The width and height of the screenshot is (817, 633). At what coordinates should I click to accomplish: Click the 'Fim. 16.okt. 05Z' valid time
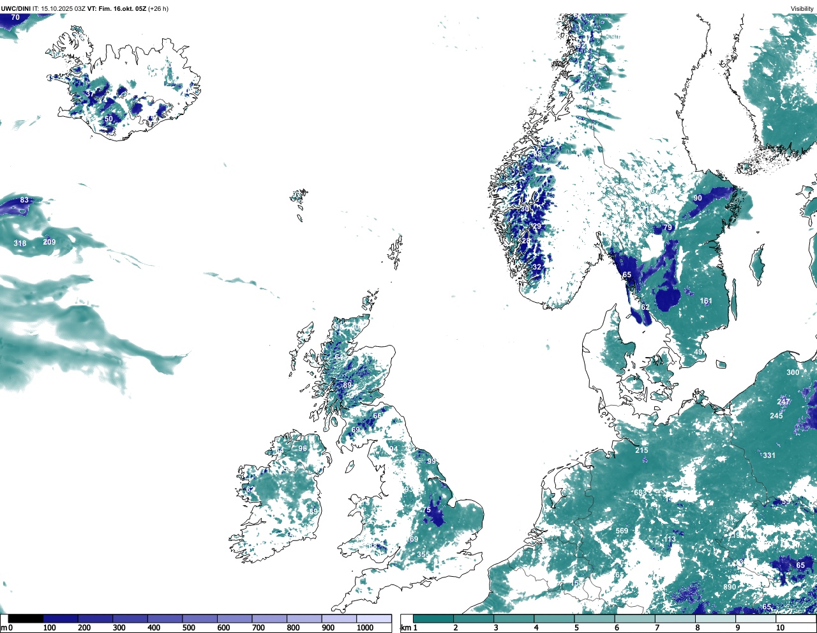(123, 9)
